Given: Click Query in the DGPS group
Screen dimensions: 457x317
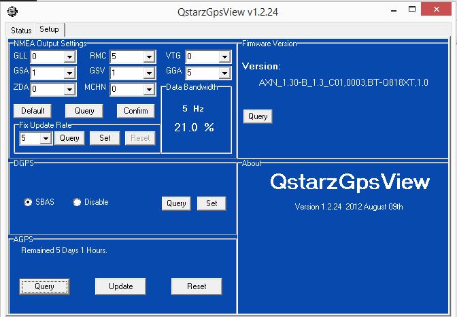Looking at the screenshot, I should click(176, 203).
